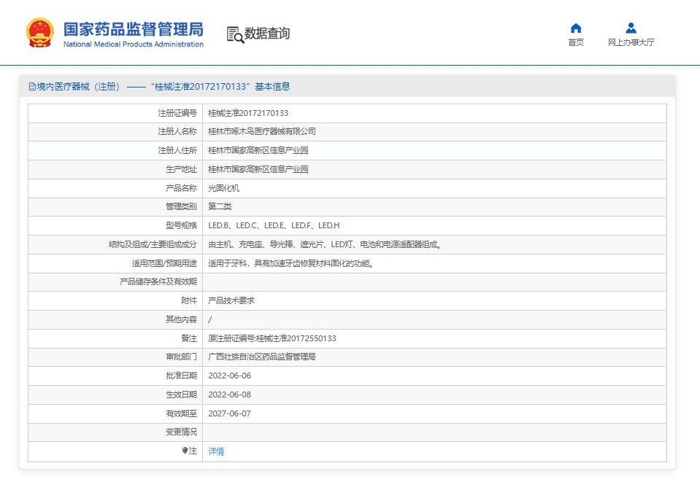Click the 备注 label

coord(189,338)
